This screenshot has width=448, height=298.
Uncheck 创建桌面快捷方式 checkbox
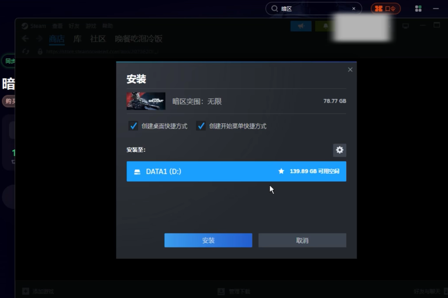[133, 126]
